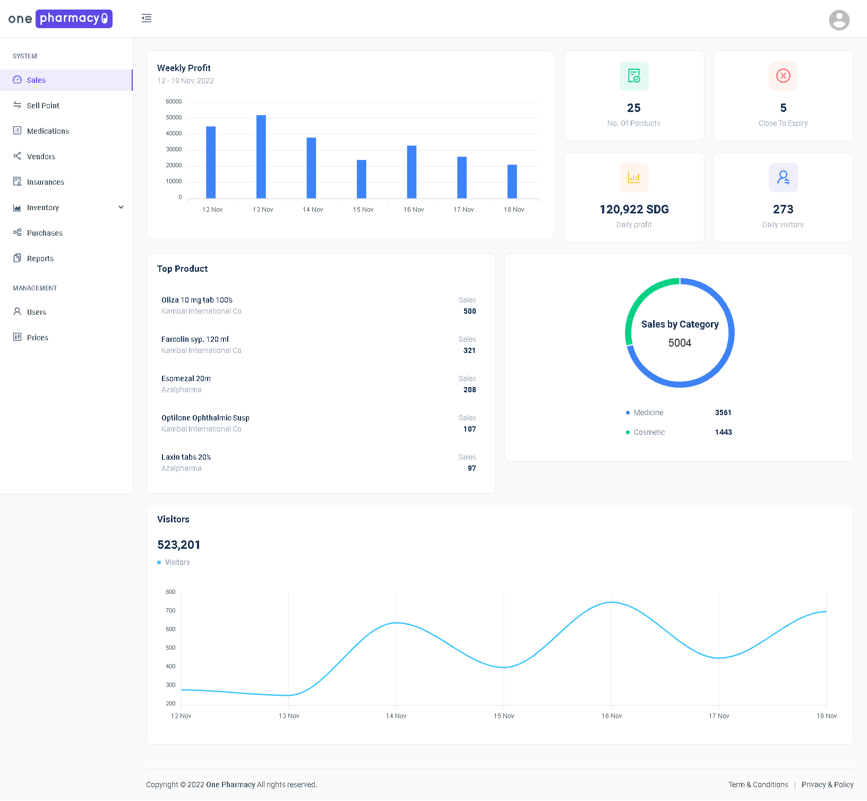Screen dimensions: 867x801
Task: Open the Privacy & Policy link
Action: coord(828,784)
